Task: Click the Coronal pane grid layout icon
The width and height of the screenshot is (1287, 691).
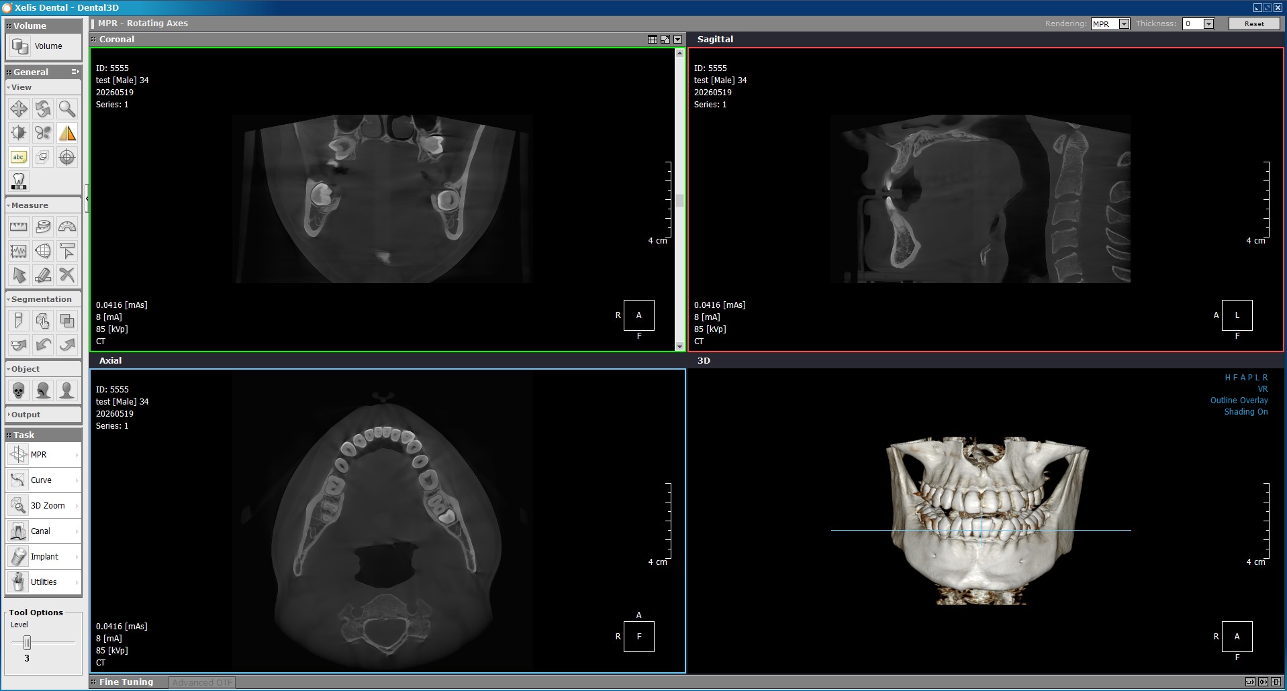Action: (653, 40)
